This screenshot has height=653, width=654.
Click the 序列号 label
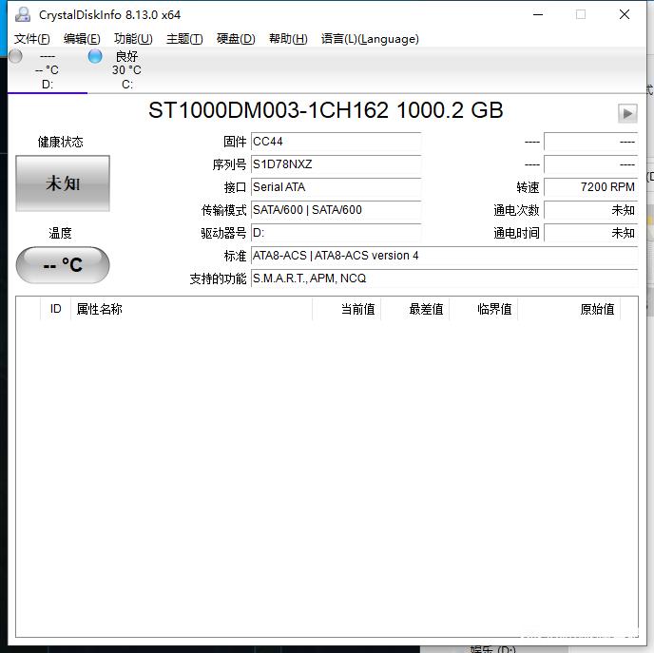[229, 164]
